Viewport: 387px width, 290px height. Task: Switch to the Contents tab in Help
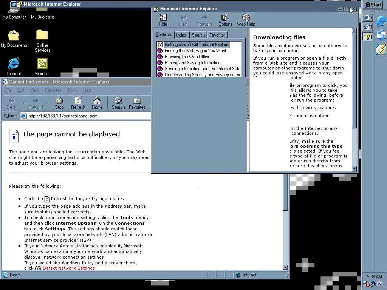(x=164, y=34)
